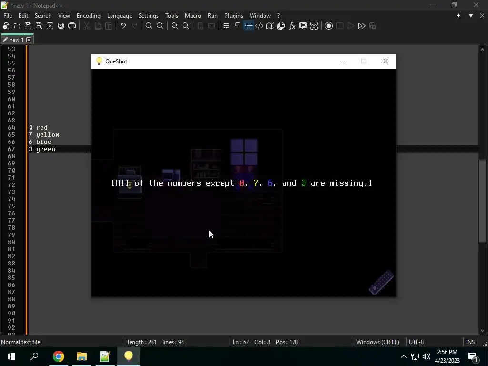Print the current document
The height and width of the screenshot is (366, 488).
click(72, 26)
